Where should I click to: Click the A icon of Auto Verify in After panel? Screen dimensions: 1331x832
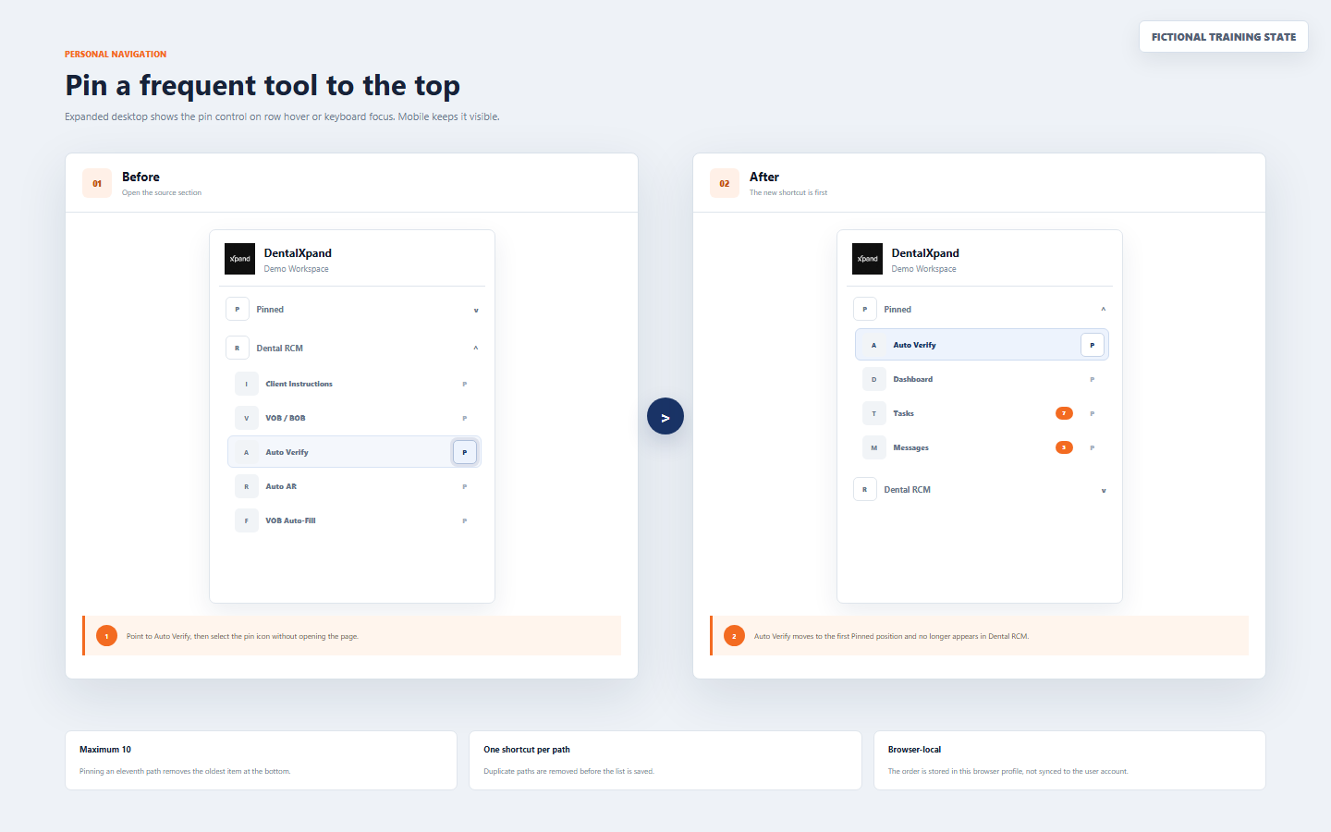[874, 345]
